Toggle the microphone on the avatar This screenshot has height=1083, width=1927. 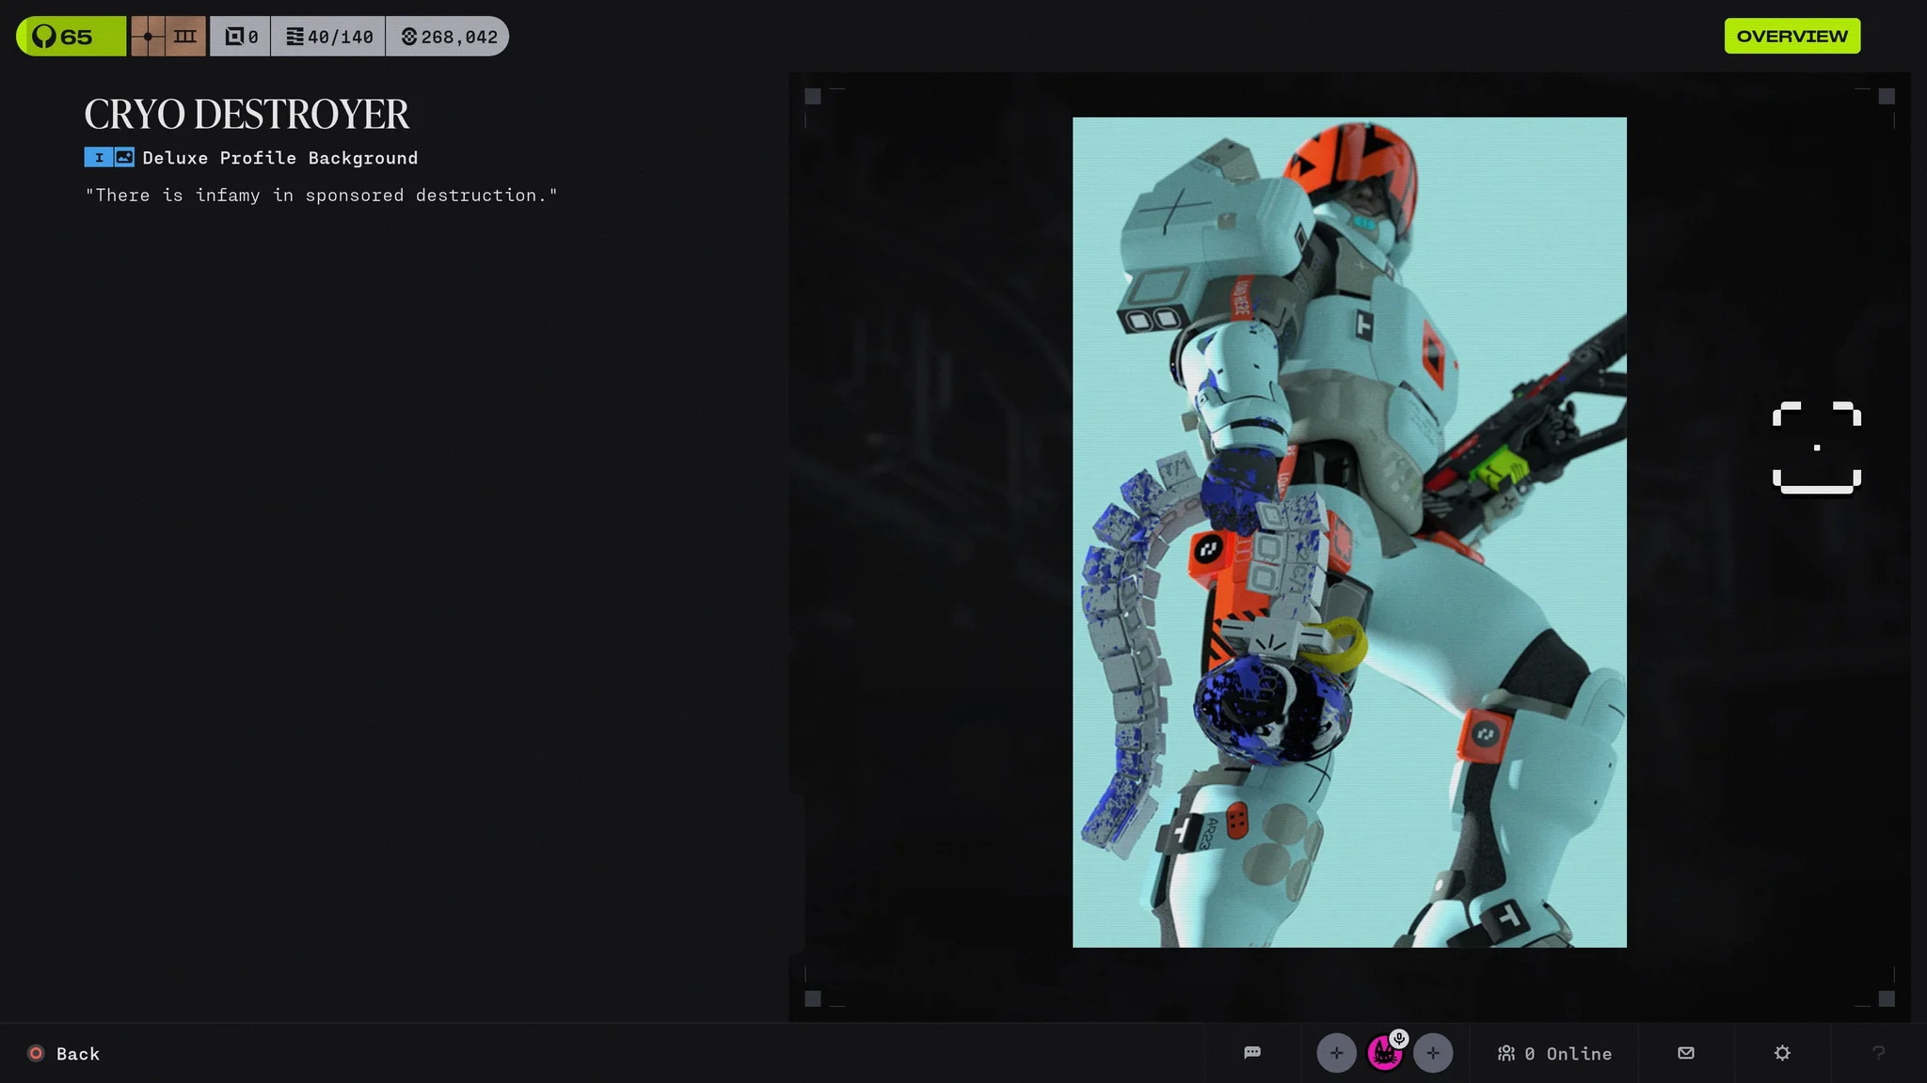[x=1400, y=1039]
